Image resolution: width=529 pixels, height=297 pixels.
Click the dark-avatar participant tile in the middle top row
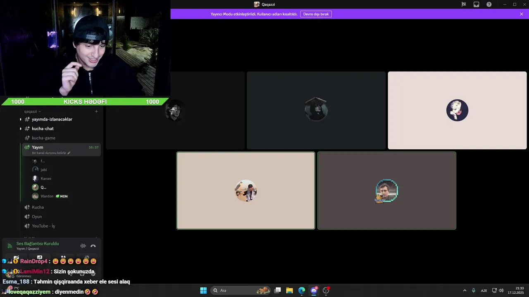[x=316, y=110]
